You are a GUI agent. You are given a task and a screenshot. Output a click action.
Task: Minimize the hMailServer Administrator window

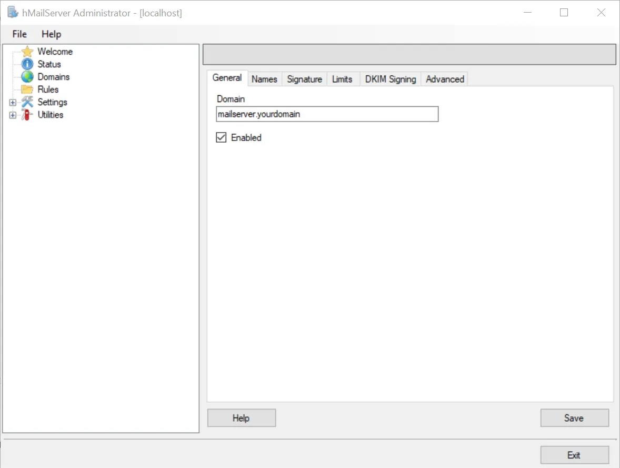click(527, 13)
